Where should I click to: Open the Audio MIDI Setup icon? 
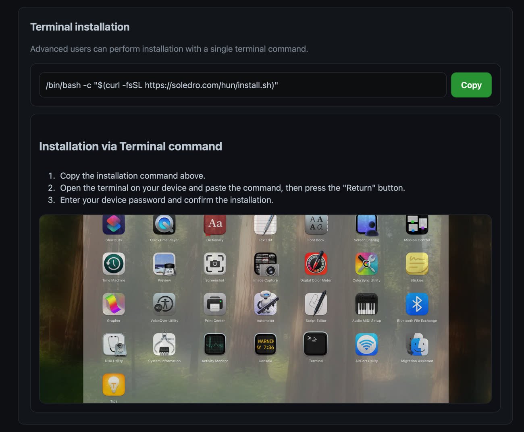tap(366, 304)
